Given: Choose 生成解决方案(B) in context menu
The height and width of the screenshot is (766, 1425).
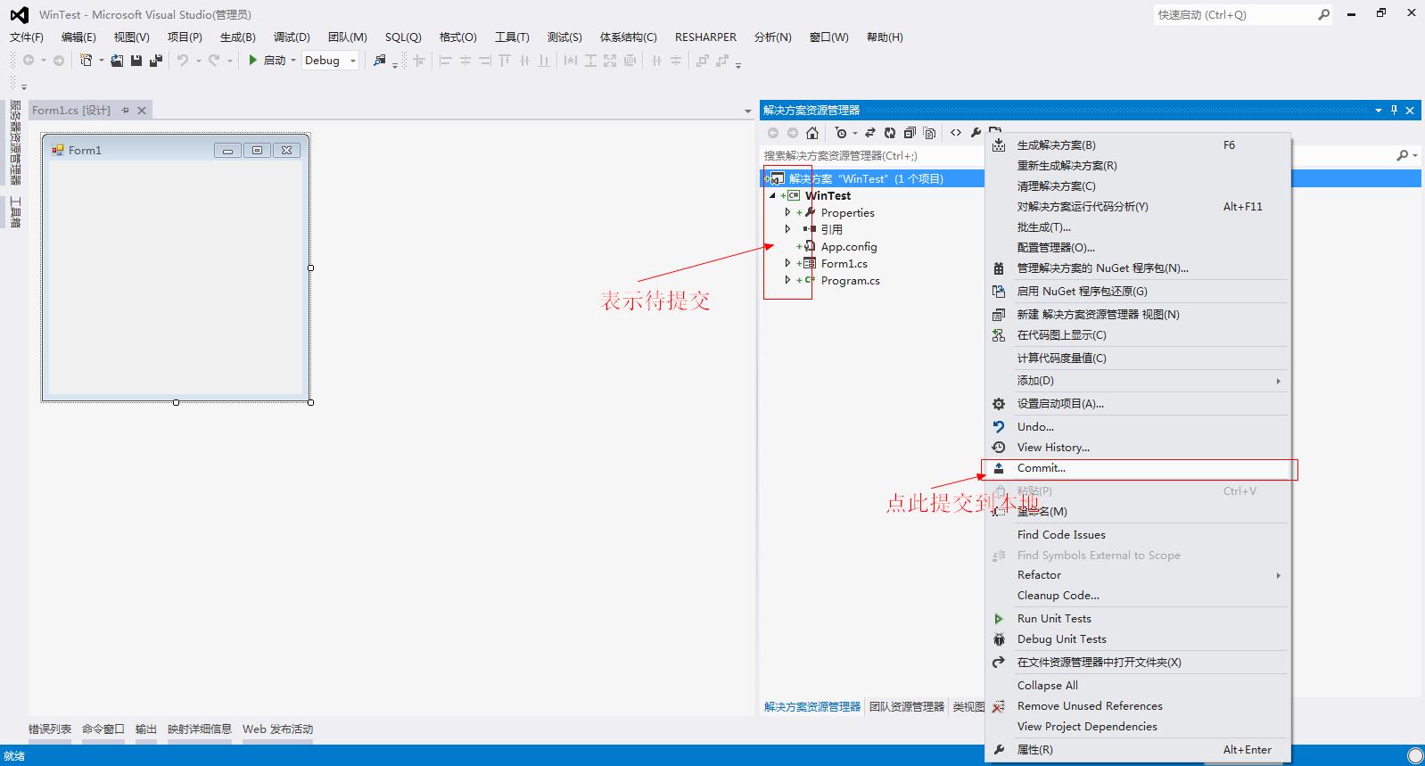Looking at the screenshot, I should [x=1137, y=144].
